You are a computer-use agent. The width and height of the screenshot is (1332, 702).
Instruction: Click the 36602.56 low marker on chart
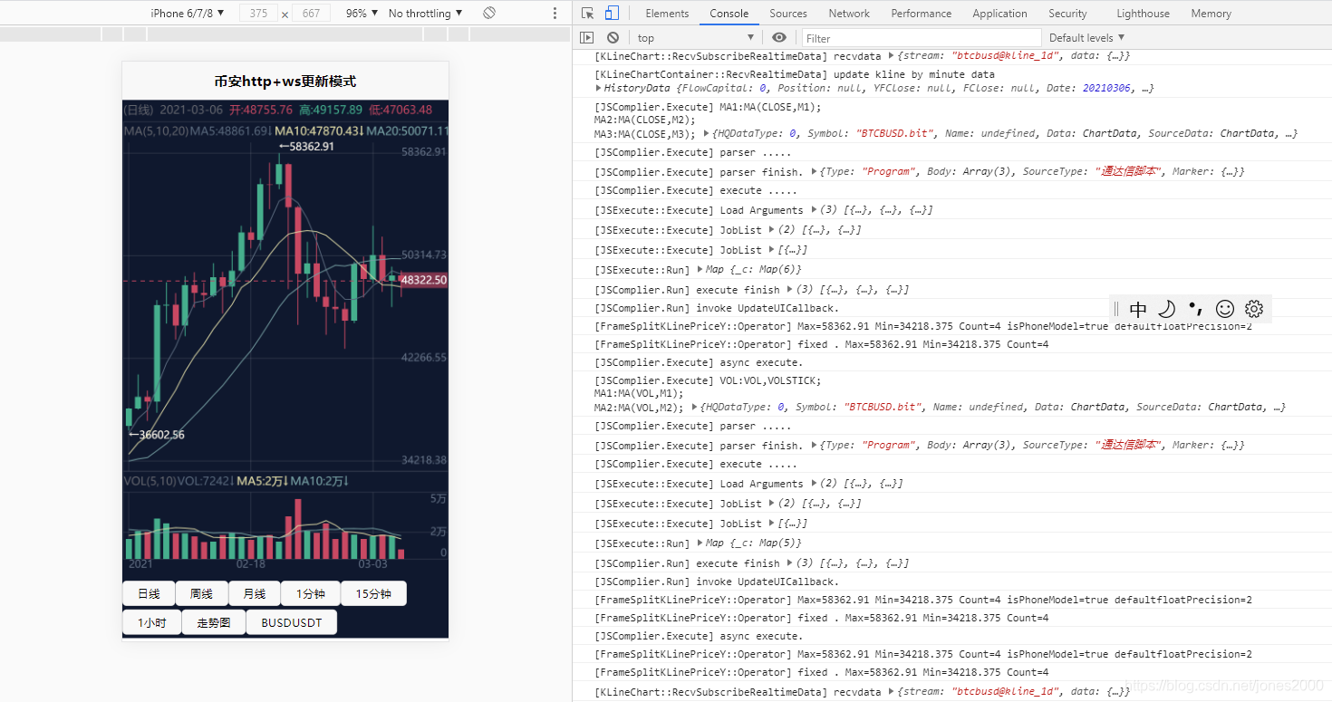156,435
